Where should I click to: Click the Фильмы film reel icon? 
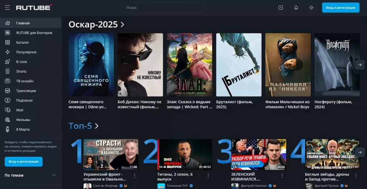tap(8, 120)
